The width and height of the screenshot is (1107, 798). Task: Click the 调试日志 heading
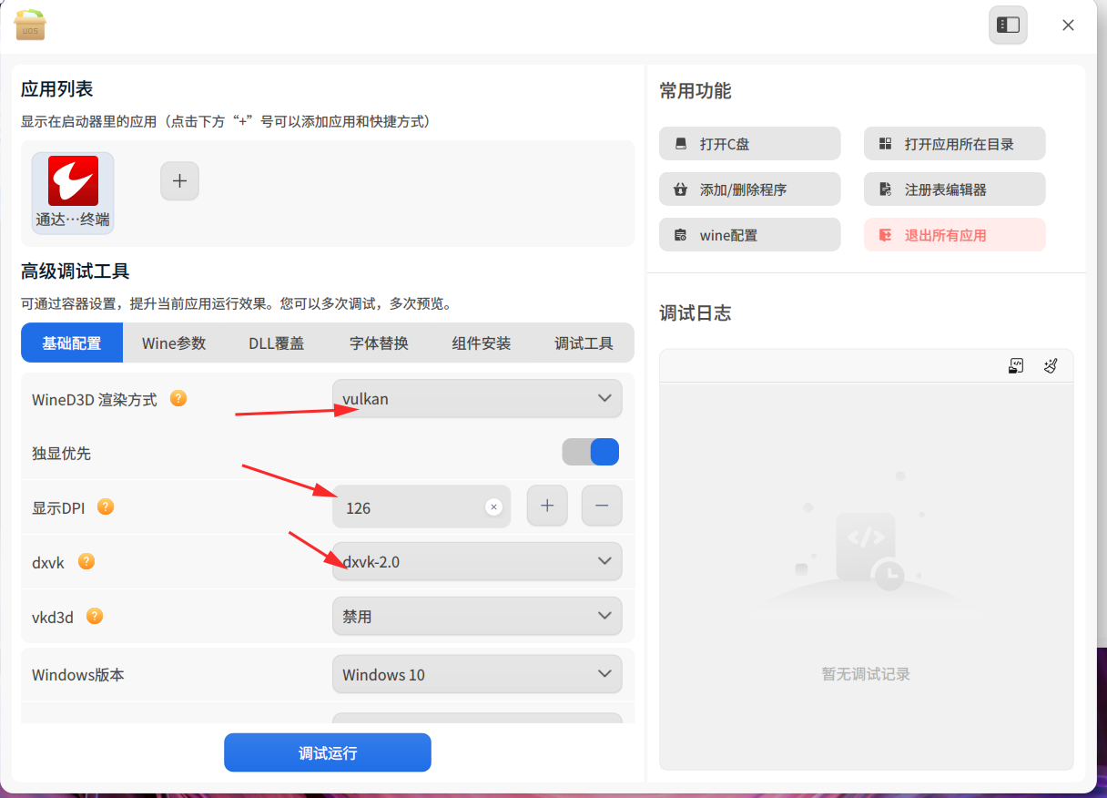coord(696,313)
